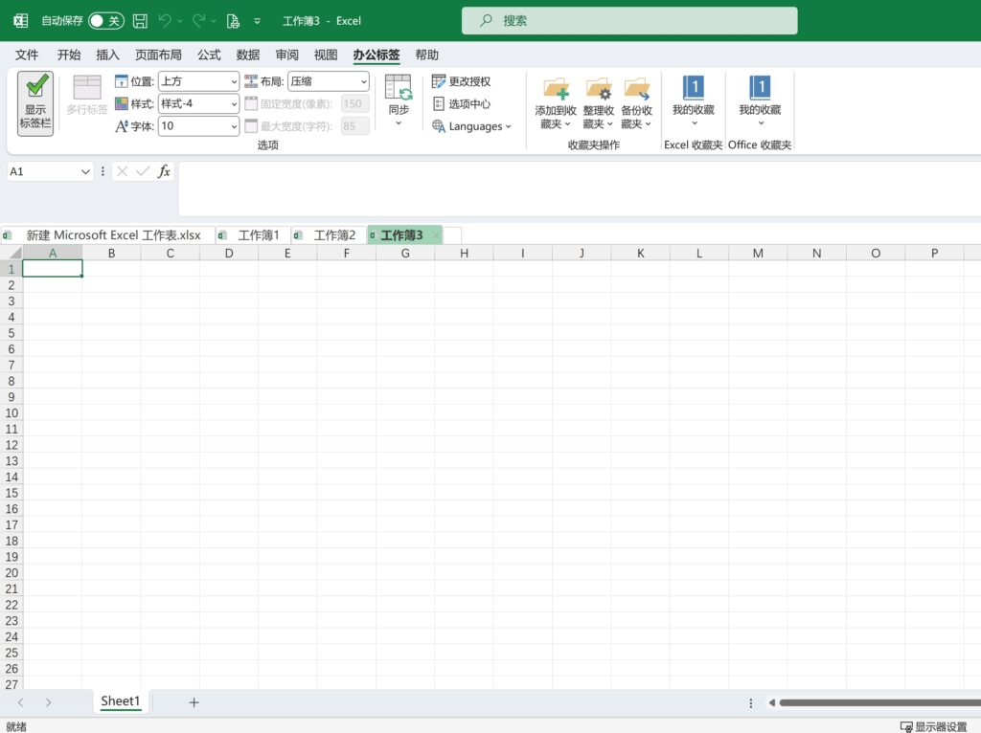Screen dimensions: 981x733
Task: Click the 整理收藏夹 folder icon
Action: [x=598, y=89]
